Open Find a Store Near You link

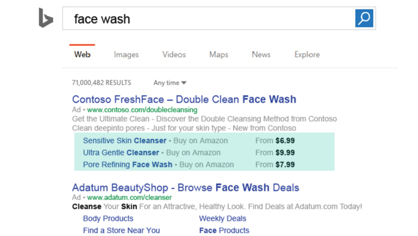click(x=121, y=230)
